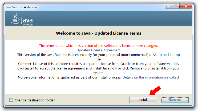Viewport: 198px width, 111px height.
Task: Click the Click Install to accept sentence
Action: click(99, 71)
